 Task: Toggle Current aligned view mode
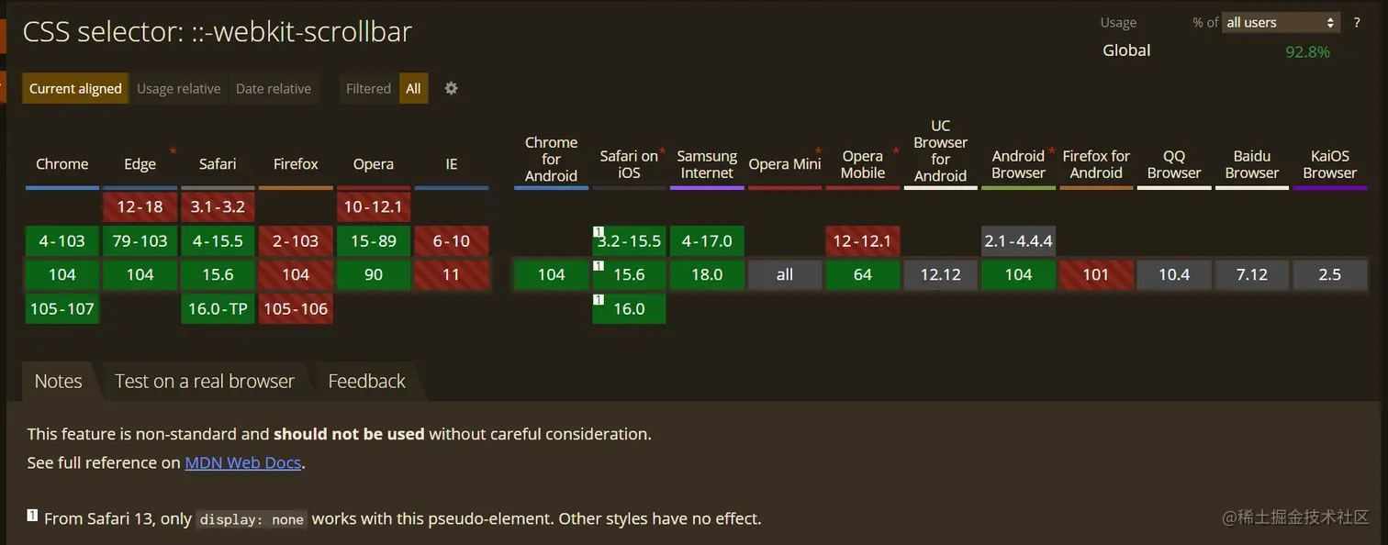[75, 88]
